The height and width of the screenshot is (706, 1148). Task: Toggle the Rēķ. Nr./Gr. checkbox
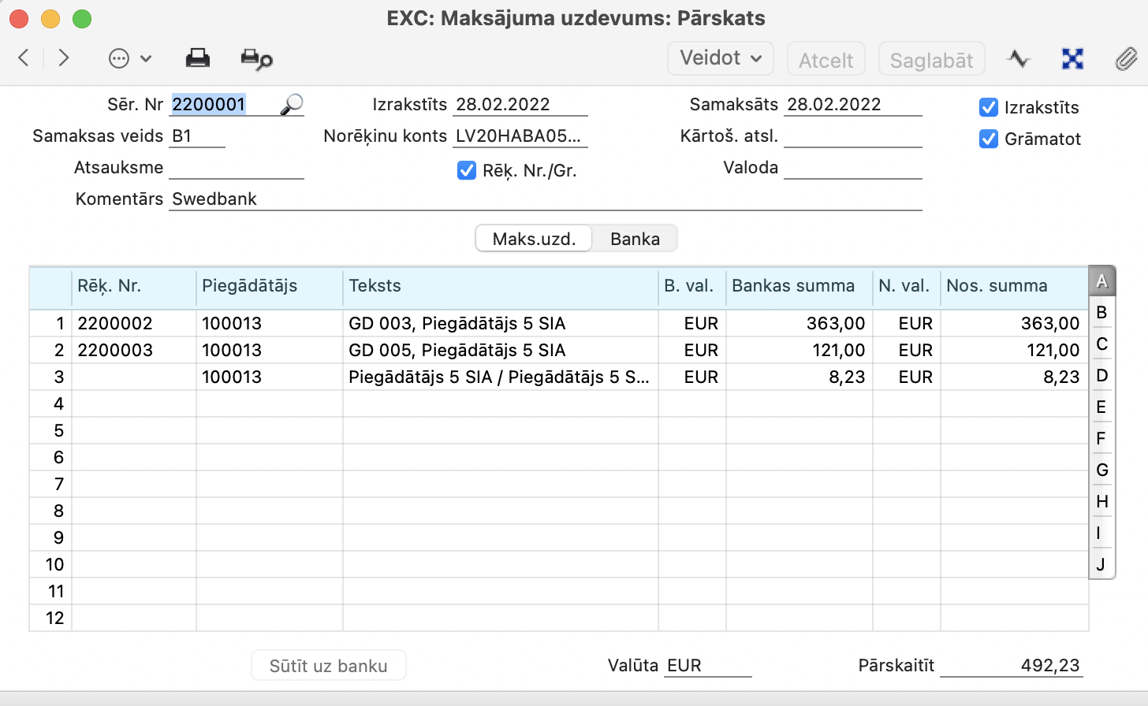[467, 170]
